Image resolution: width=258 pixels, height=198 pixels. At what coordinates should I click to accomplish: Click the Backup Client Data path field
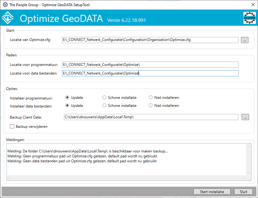coord(151,117)
